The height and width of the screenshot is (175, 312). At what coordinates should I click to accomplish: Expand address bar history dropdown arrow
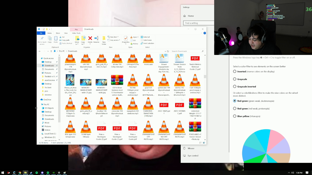click(165, 51)
